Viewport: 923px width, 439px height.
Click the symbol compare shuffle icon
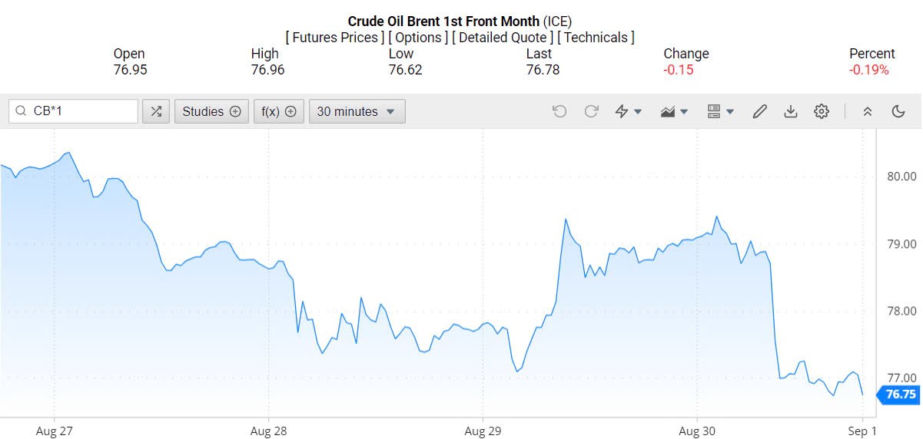(156, 111)
